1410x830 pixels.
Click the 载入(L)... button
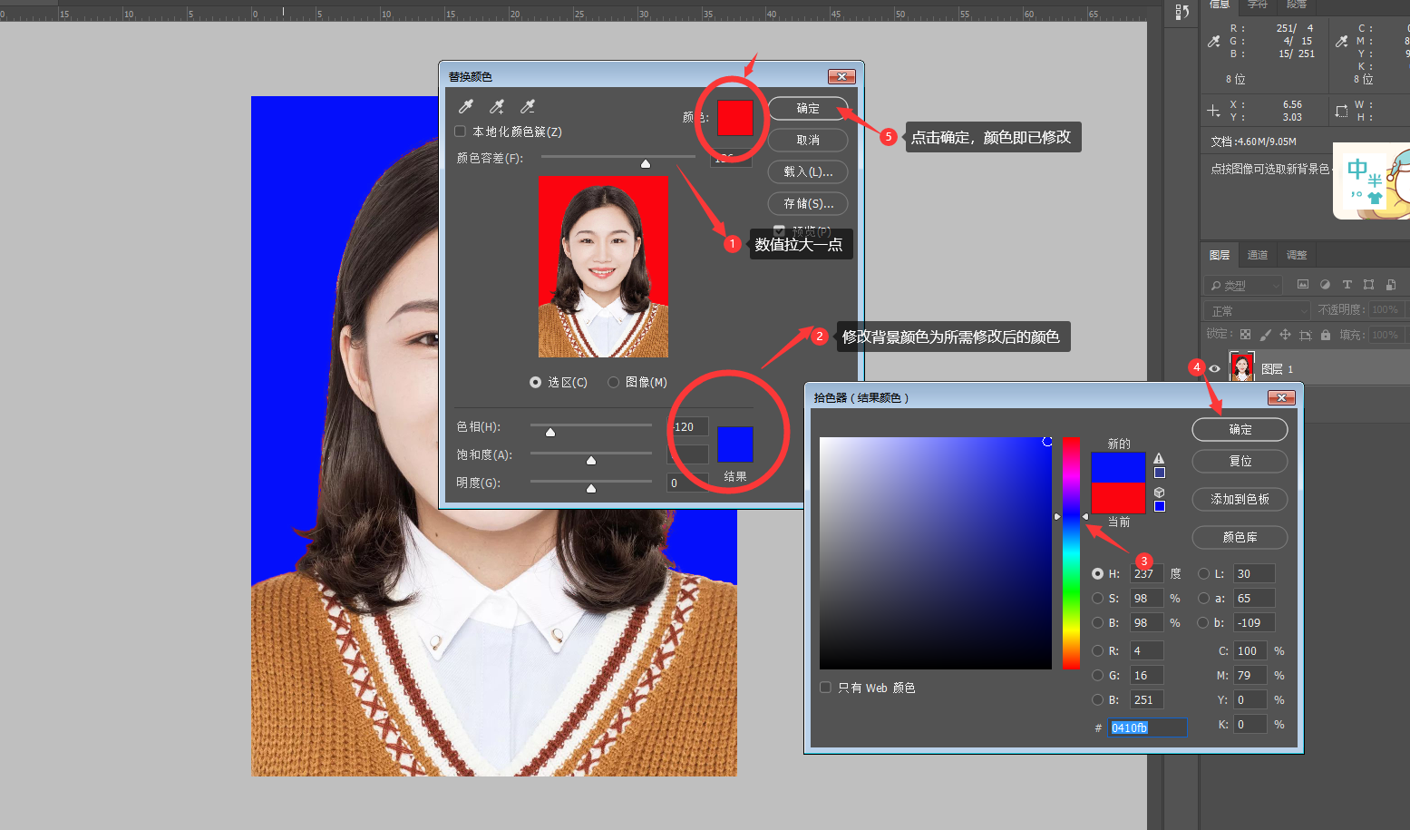click(x=808, y=171)
